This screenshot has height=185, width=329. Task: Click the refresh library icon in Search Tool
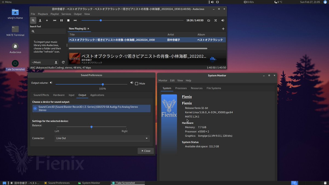(63, 62)
